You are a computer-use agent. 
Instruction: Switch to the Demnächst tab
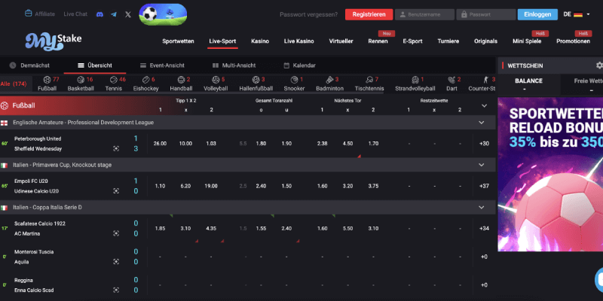pyautogui.click(x=29, y=65)
